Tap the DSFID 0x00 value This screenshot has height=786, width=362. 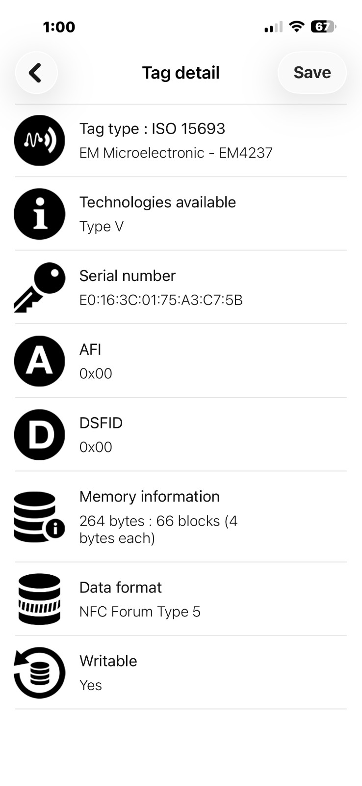[96, 447]
